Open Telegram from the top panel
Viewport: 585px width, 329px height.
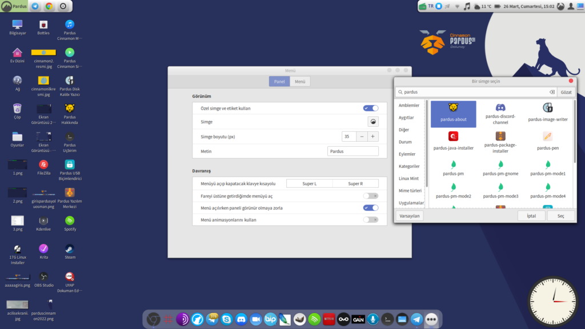coord(35,6)
